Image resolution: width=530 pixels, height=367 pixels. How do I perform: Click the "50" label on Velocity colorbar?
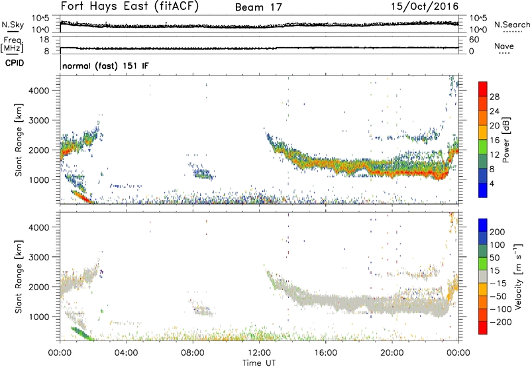tap(494, 258)
